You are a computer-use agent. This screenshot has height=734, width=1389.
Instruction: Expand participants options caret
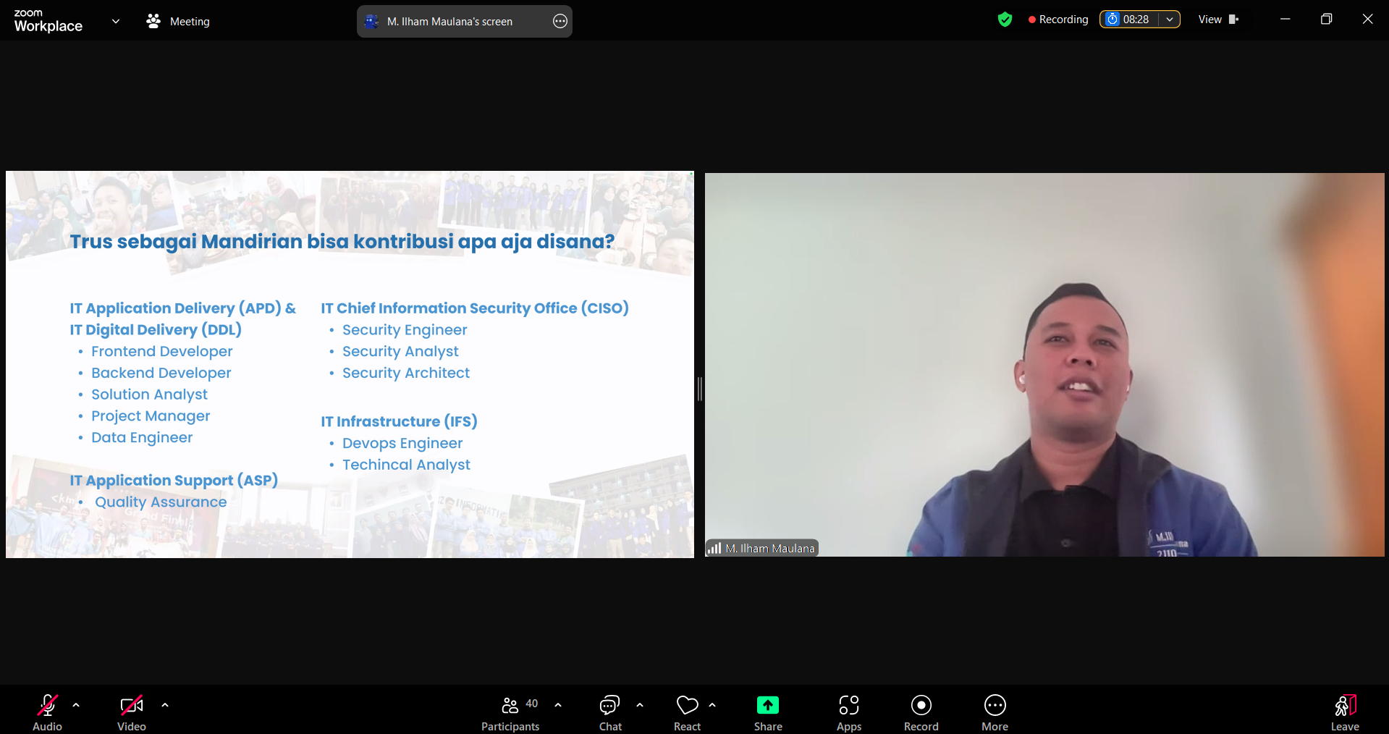tap(558, 704)
